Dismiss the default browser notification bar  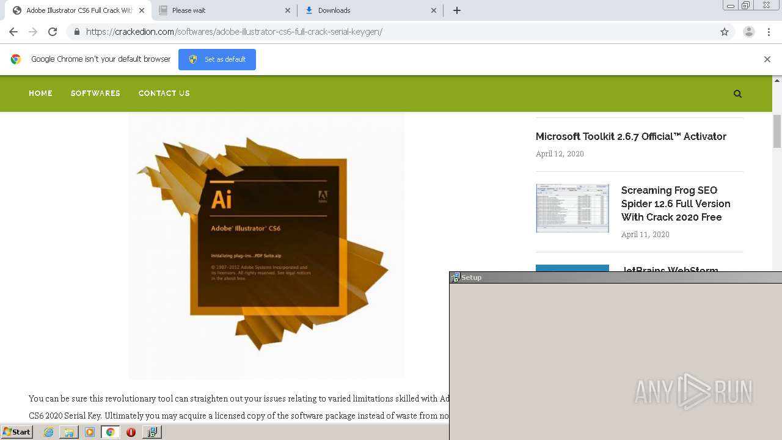pyautogui.click(x=767, y=59)
